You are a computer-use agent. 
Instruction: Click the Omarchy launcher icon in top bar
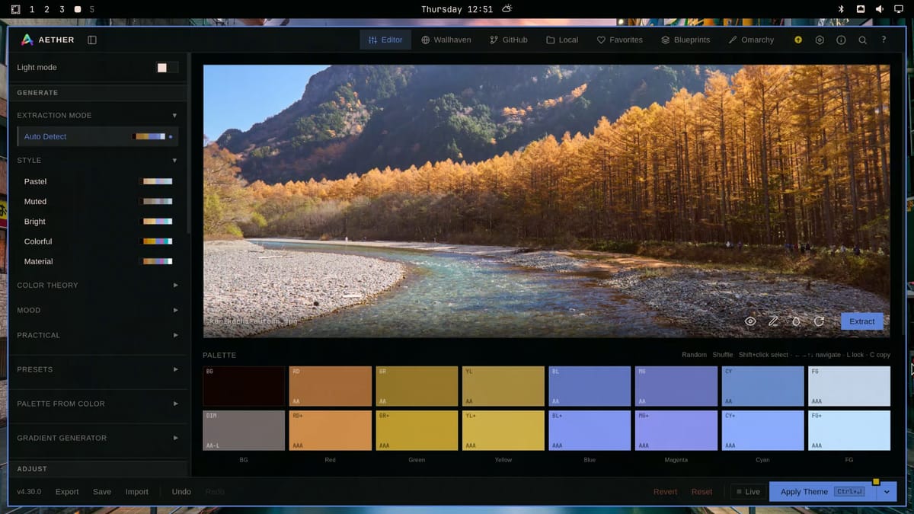click(x=15, y=9)
